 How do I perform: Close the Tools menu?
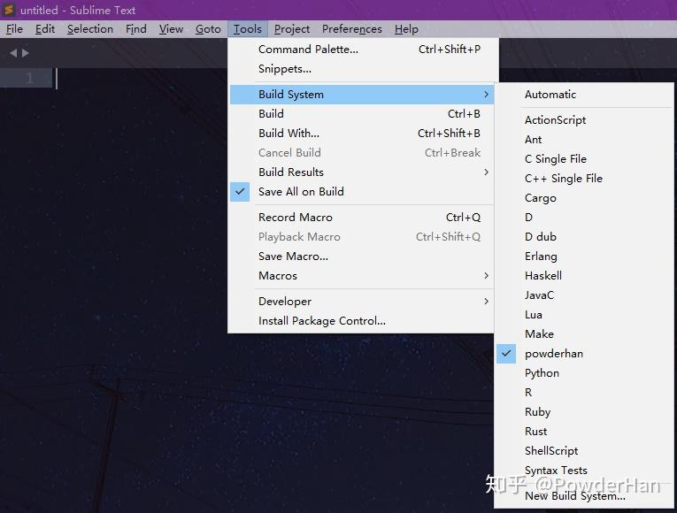[248, 29]
